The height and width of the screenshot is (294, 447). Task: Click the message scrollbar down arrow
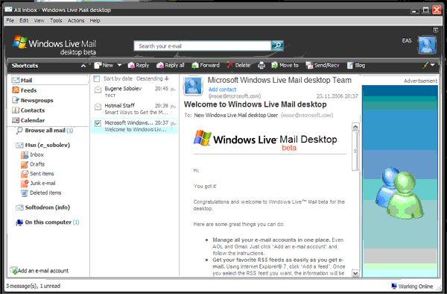355,273
